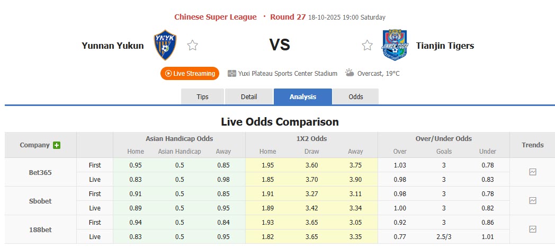The width and height of the screenshot is (555, 247).
Task: Open the 188bet trends chart icon
Action: coord(533,230)
